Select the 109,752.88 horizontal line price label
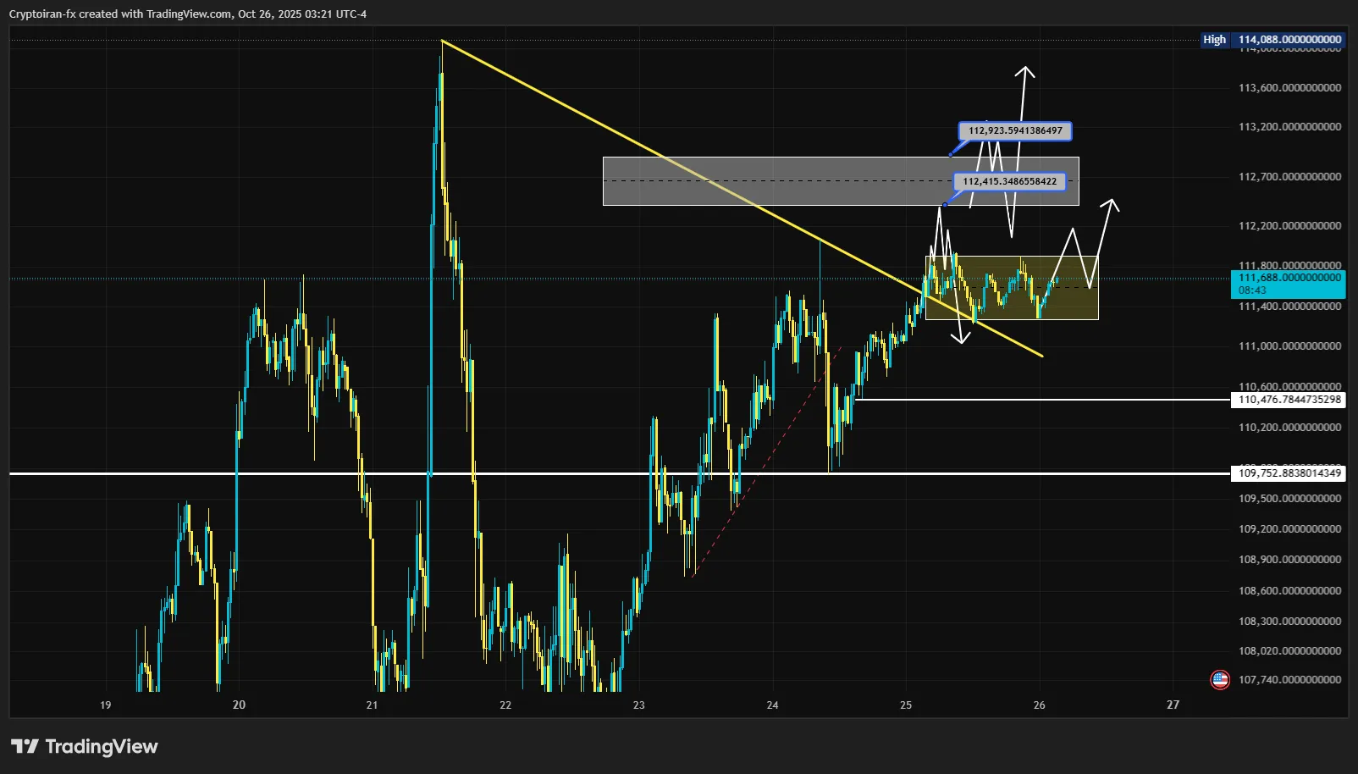 coord(1289,473)
